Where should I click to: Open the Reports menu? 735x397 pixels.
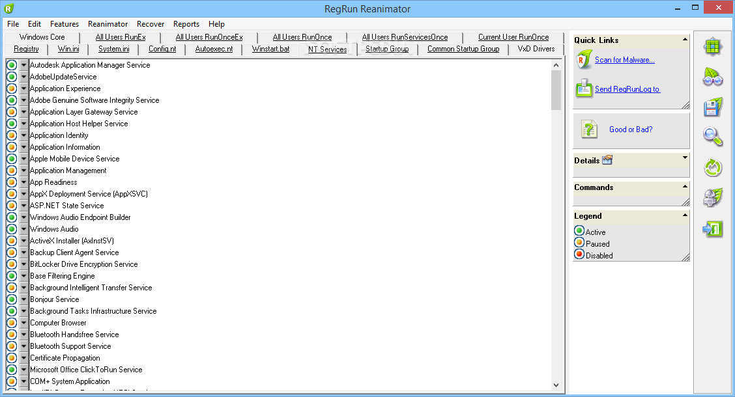tap(186, 24)
